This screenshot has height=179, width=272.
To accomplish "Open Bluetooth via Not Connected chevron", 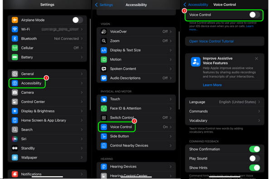I will (82, 39).
